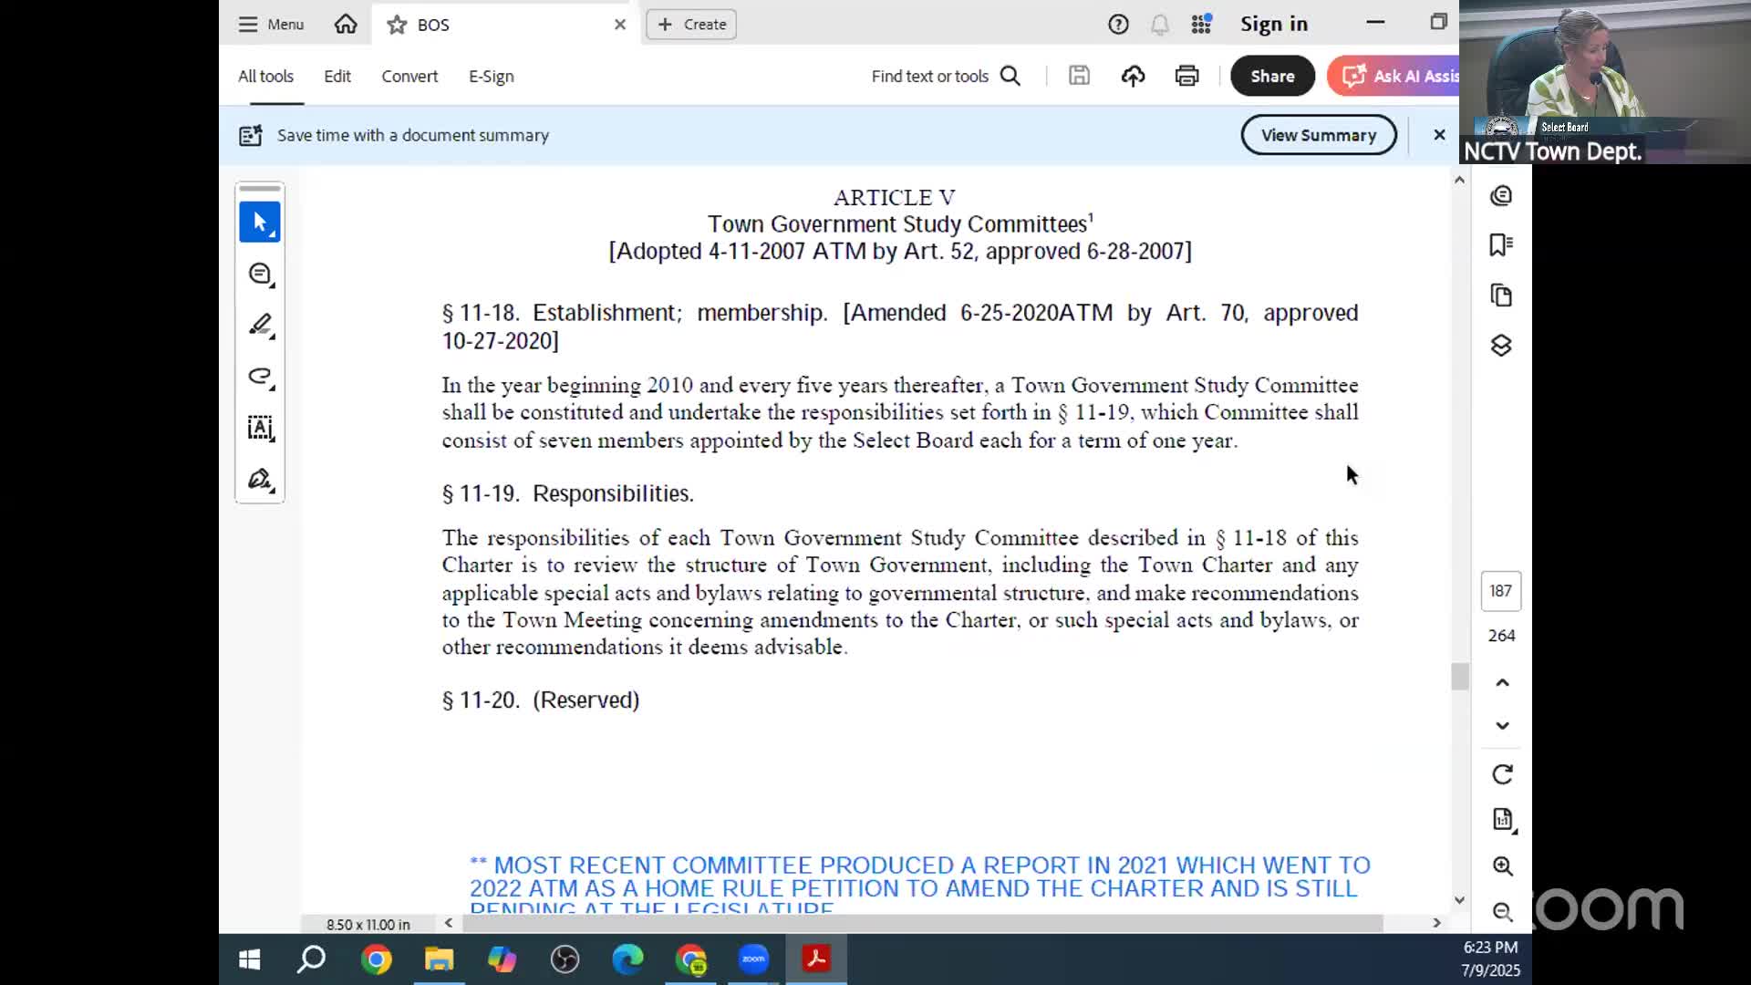This screenshot has width=1751, height=985.
Task: Switch to Adobe Acrobat taskbar icon
Action: [816, 959]
